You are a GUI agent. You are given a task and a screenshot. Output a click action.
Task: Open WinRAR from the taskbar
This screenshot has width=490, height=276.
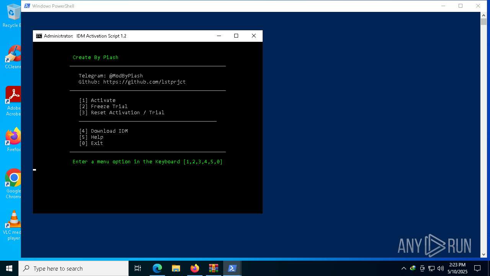[x=213, y=268]
